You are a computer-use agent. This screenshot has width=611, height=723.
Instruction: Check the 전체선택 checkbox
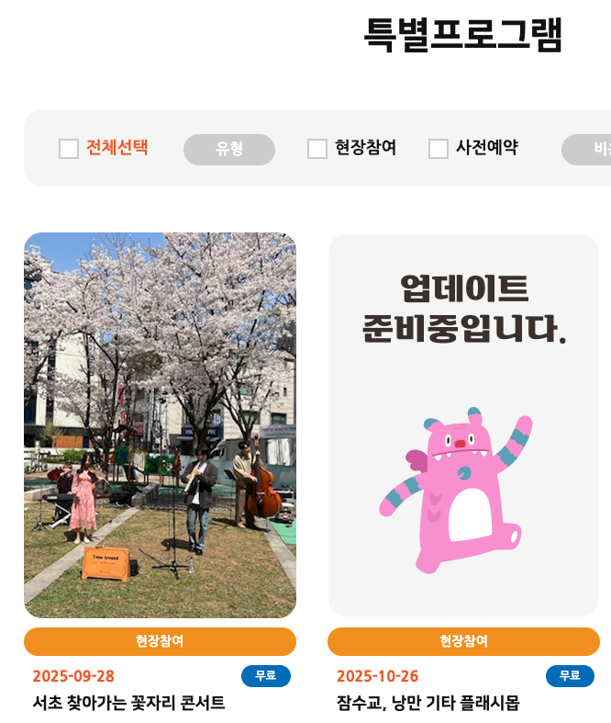pyautogui.click(x=69, y=149)
